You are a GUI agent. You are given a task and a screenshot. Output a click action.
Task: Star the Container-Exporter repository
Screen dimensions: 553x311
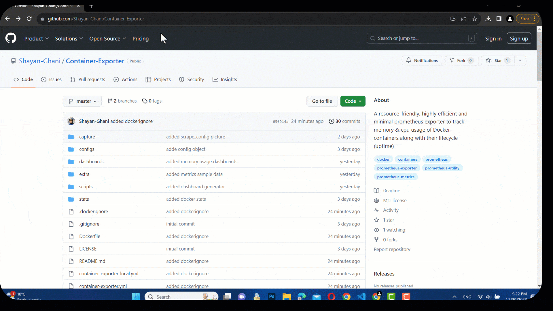(498, 60)
